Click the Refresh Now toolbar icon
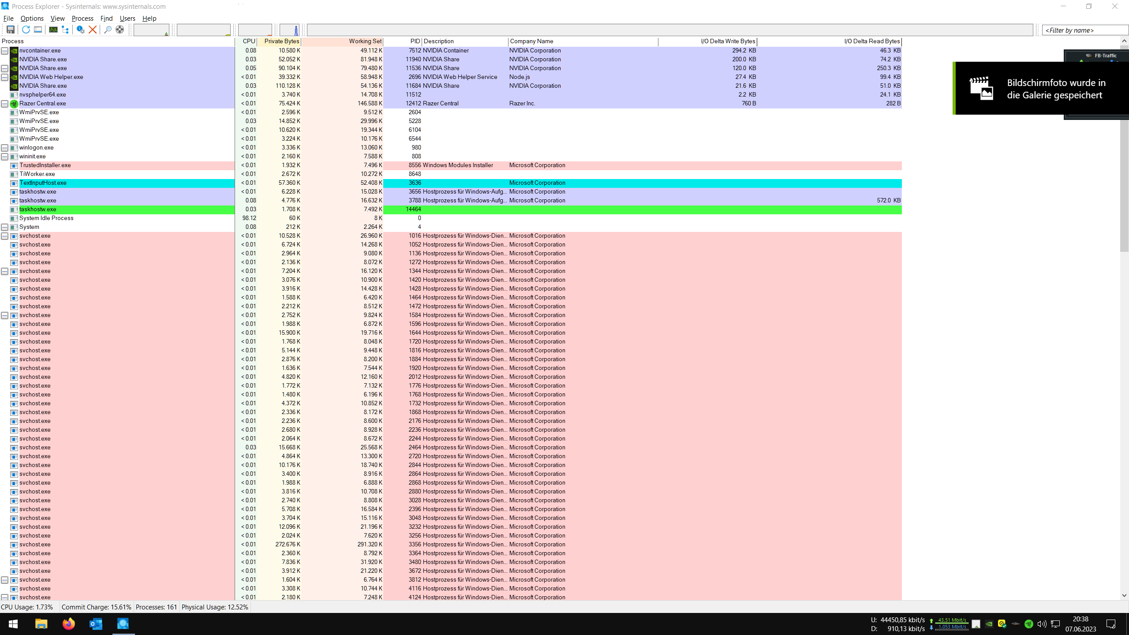This screenshot has height=635, width=1129. point(26,30)
